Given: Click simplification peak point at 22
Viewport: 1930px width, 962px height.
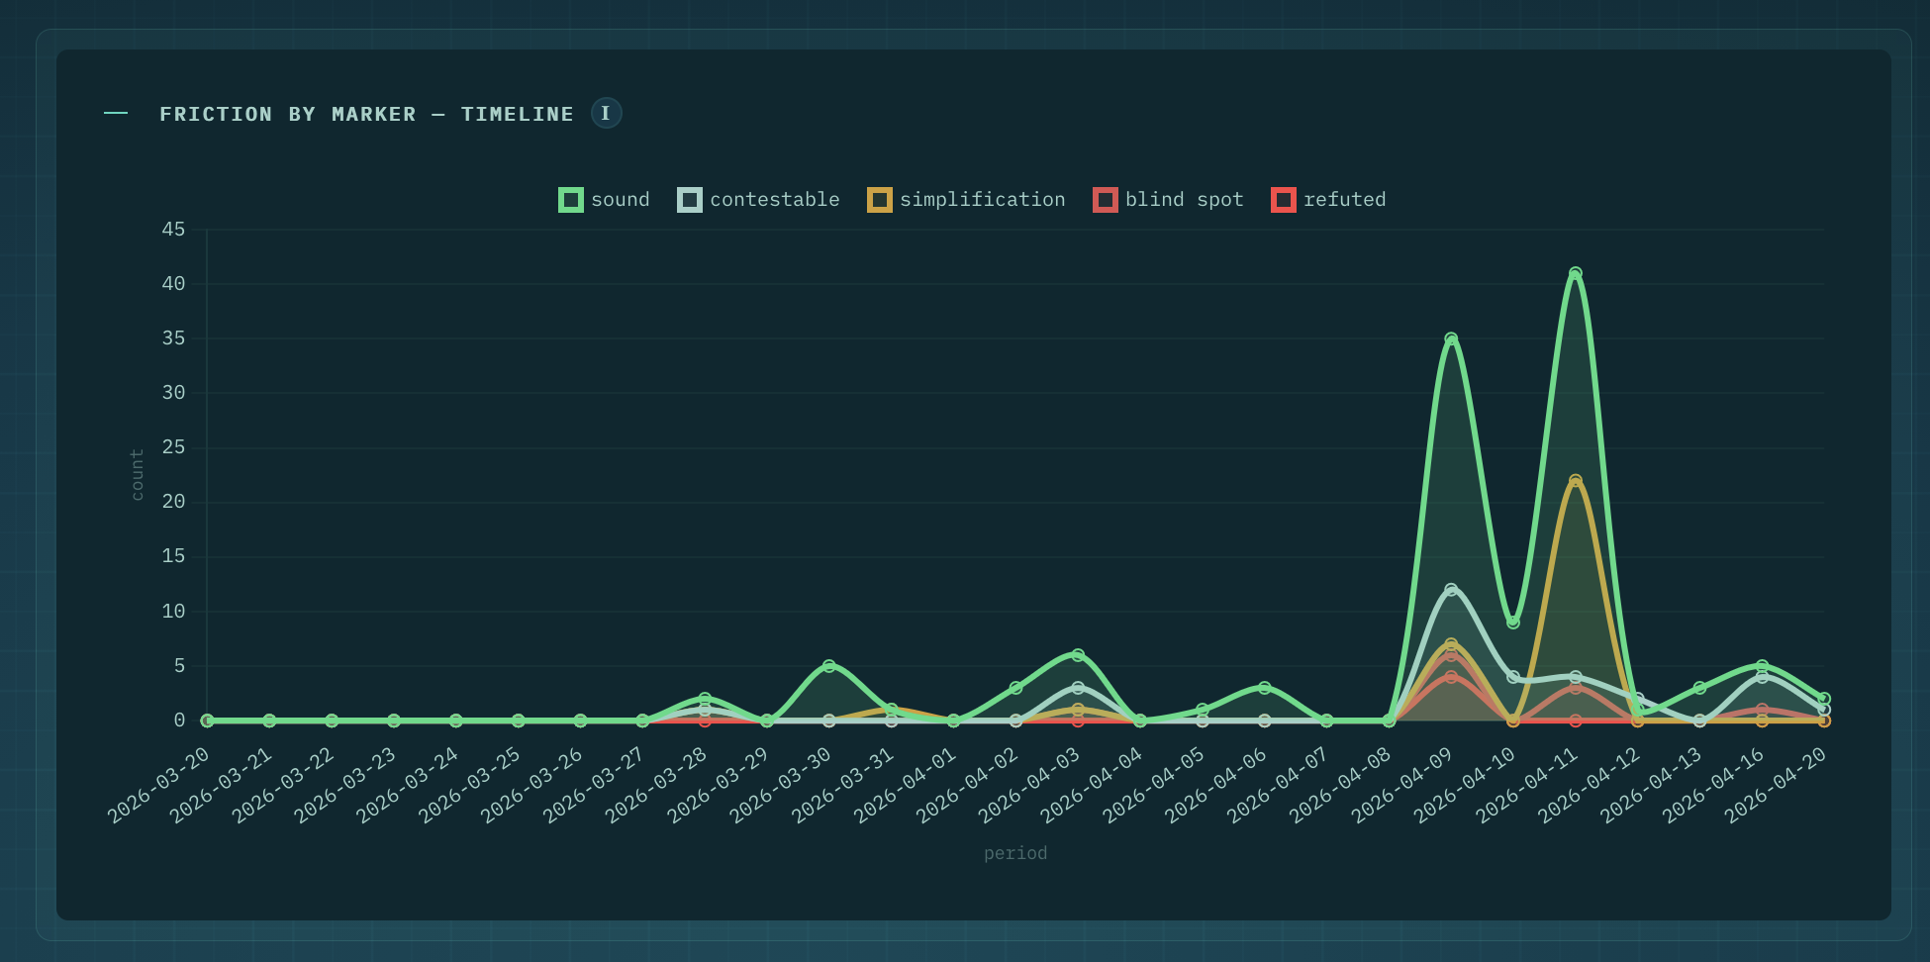Looking at the screenshot, I should [1575, 481].
